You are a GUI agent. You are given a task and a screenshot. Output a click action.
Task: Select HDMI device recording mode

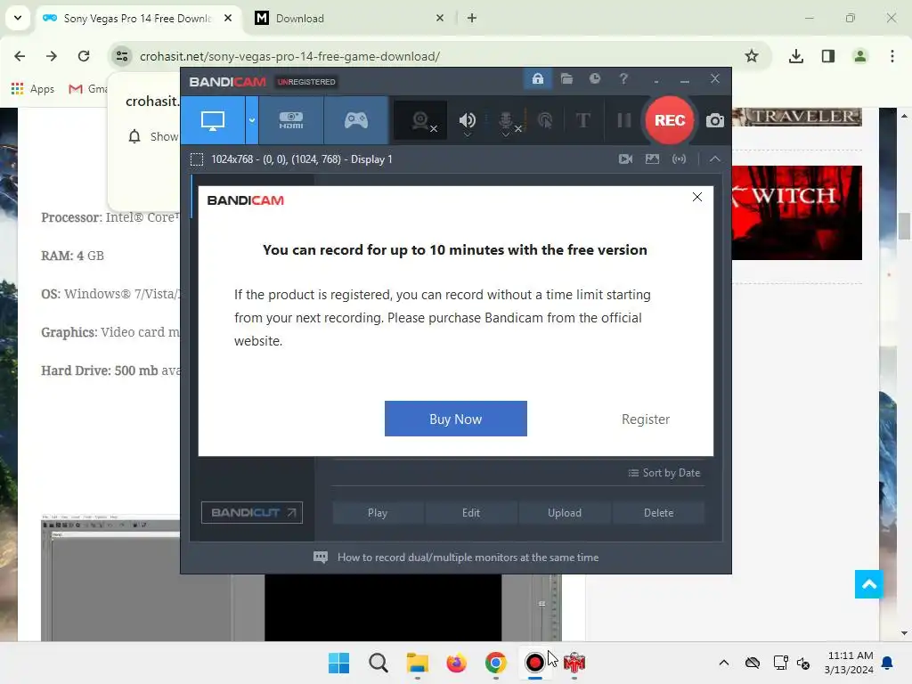tap(291, 120)
